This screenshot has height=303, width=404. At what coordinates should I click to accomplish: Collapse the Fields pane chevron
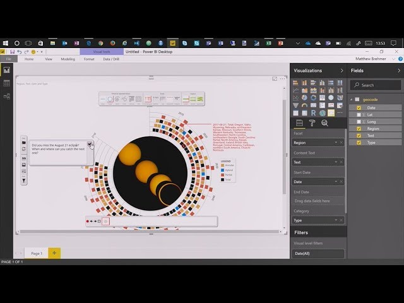[399, 71]
